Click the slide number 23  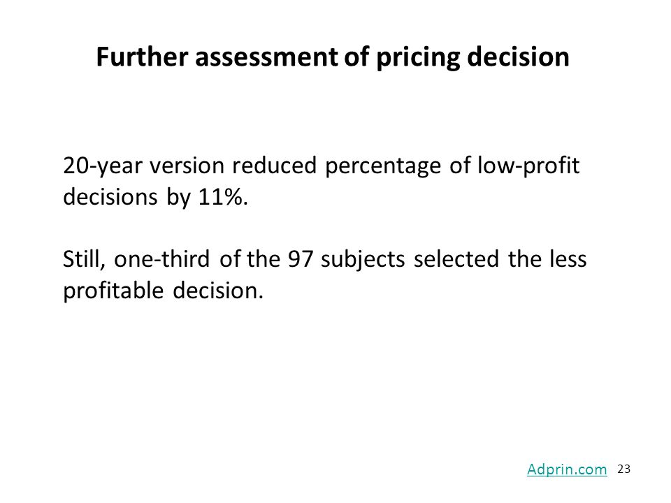coord(624,469)
